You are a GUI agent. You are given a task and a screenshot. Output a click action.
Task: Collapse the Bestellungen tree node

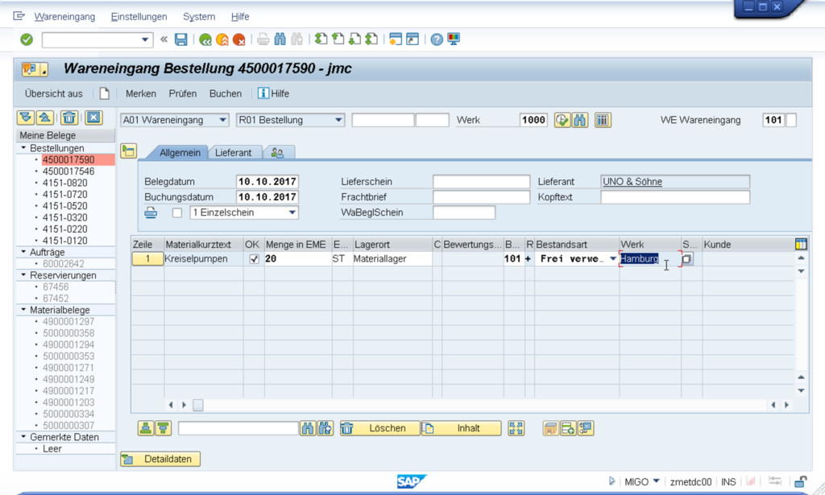click(x=23, y=149)
